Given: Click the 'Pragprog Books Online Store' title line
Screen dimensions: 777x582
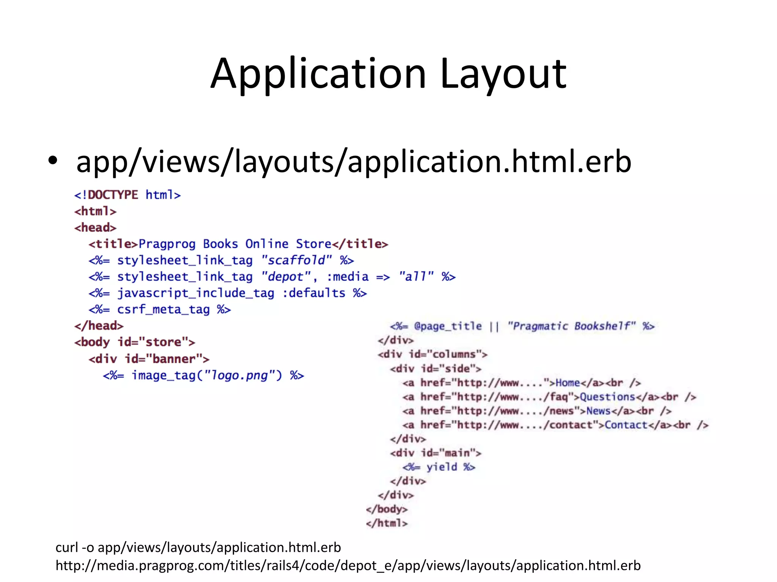Looking at the screenshot, I should pos(238,244).
